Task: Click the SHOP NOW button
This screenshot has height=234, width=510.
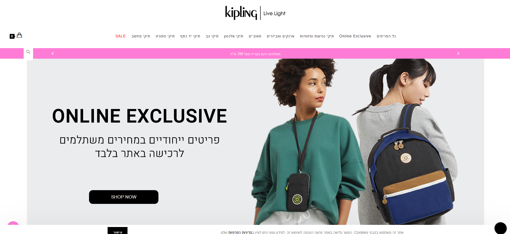Action: coord(124,197)
